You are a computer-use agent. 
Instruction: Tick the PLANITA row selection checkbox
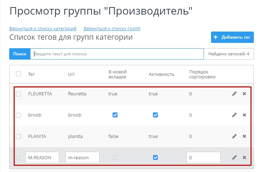pos(18,136)
